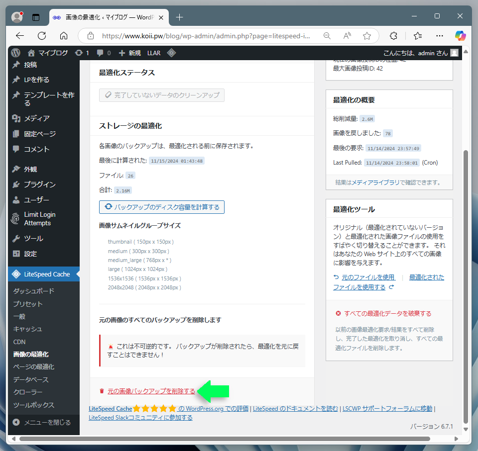Go to the browser home page

click(64, 36)
